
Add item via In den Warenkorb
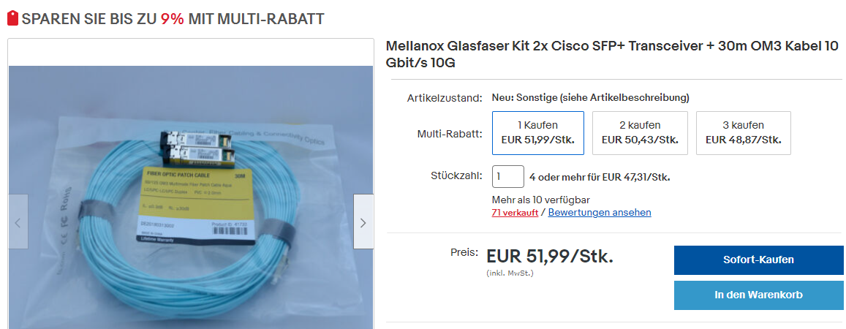click(x=758, y=295)
